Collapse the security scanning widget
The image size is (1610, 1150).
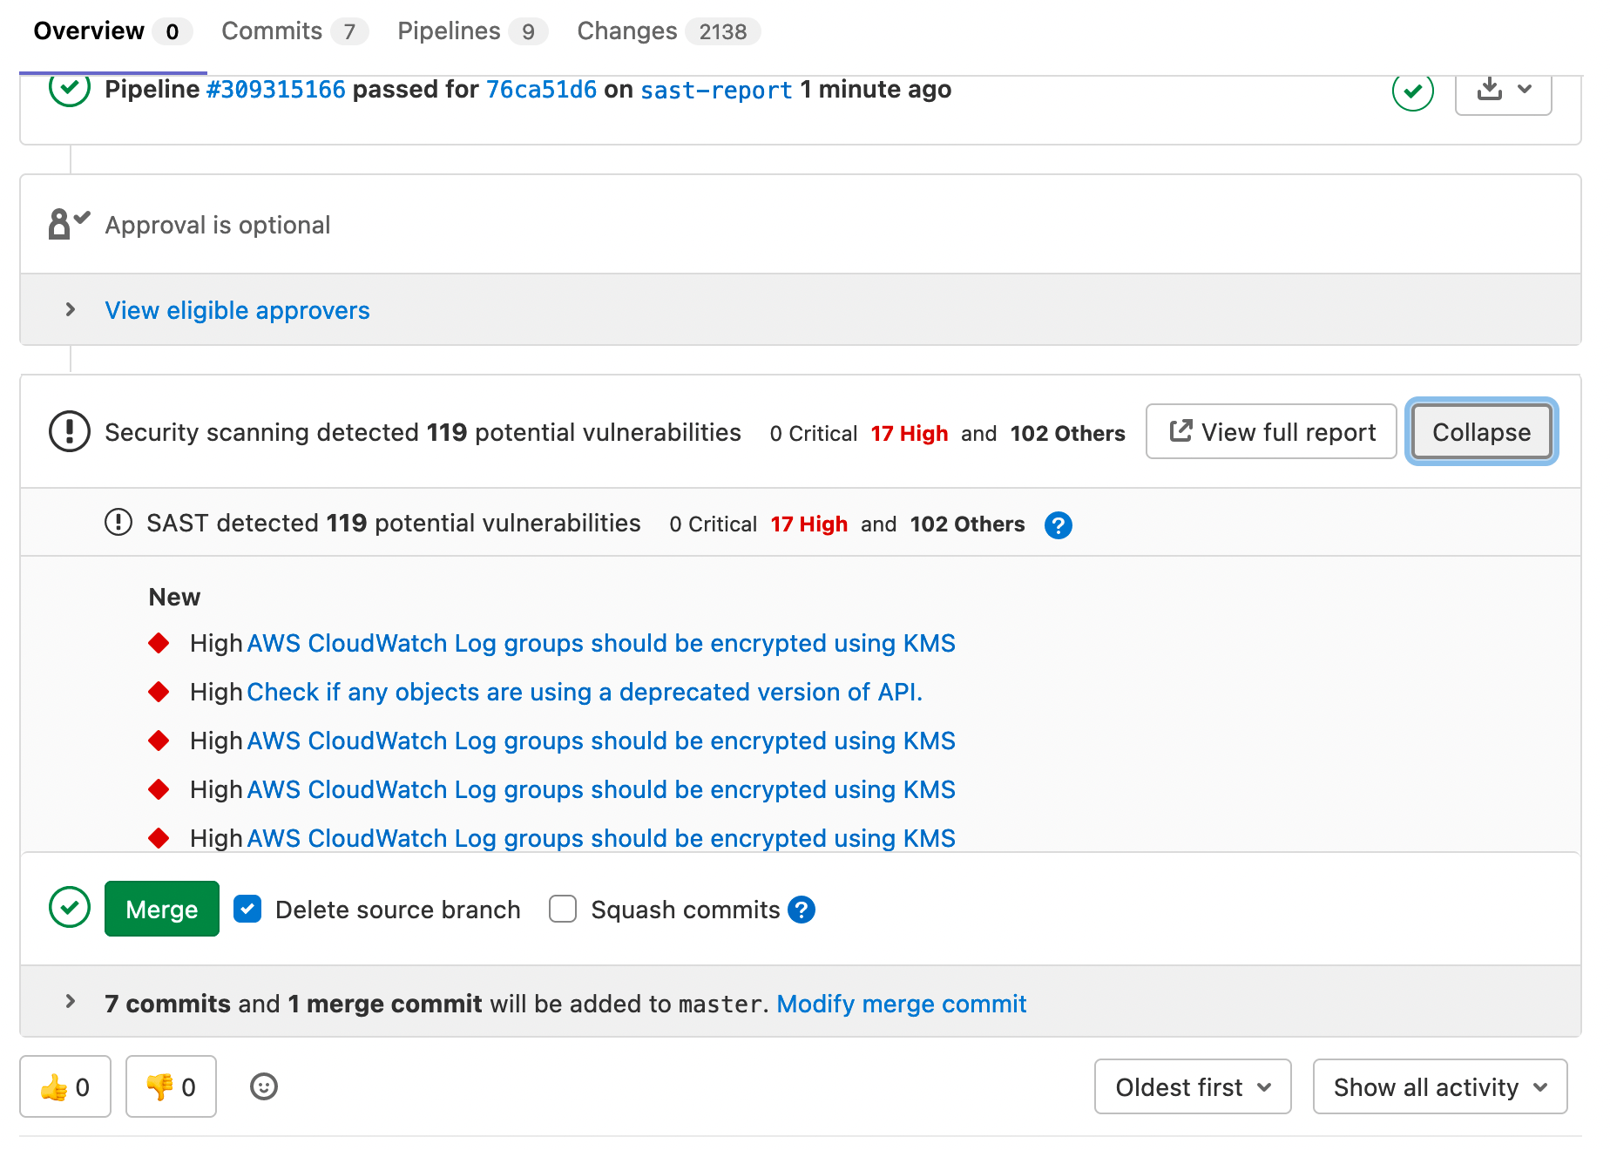1480,431
